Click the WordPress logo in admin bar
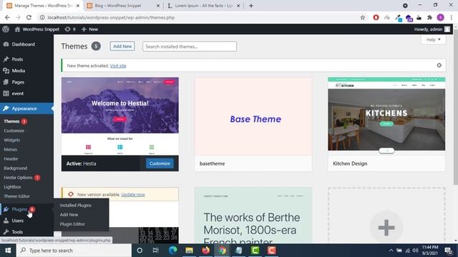Image resolution: width=458 pixels, height=257 pixels. pyautogui.click(x=6, y=29)
